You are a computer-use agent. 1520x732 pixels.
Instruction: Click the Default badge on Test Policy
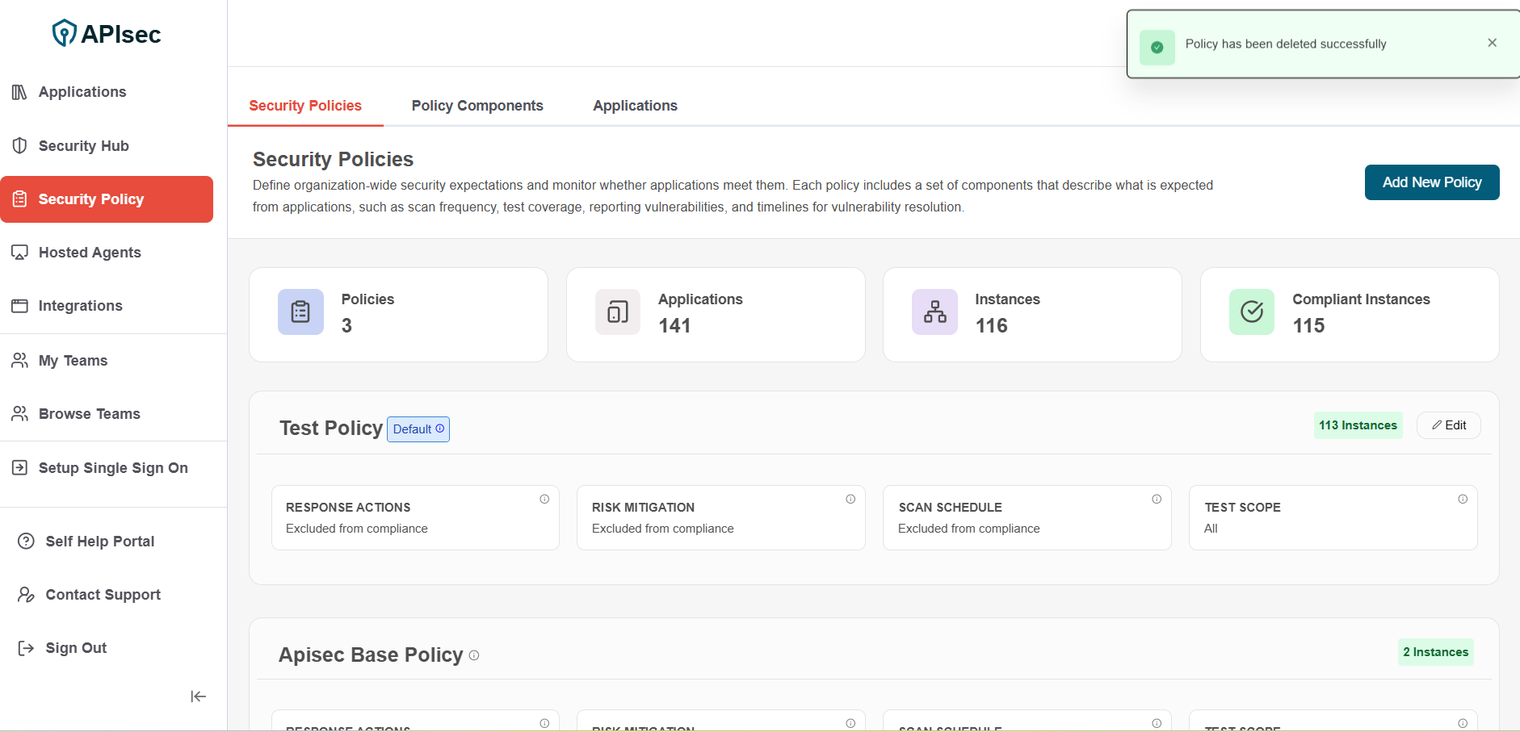(418, 429)
